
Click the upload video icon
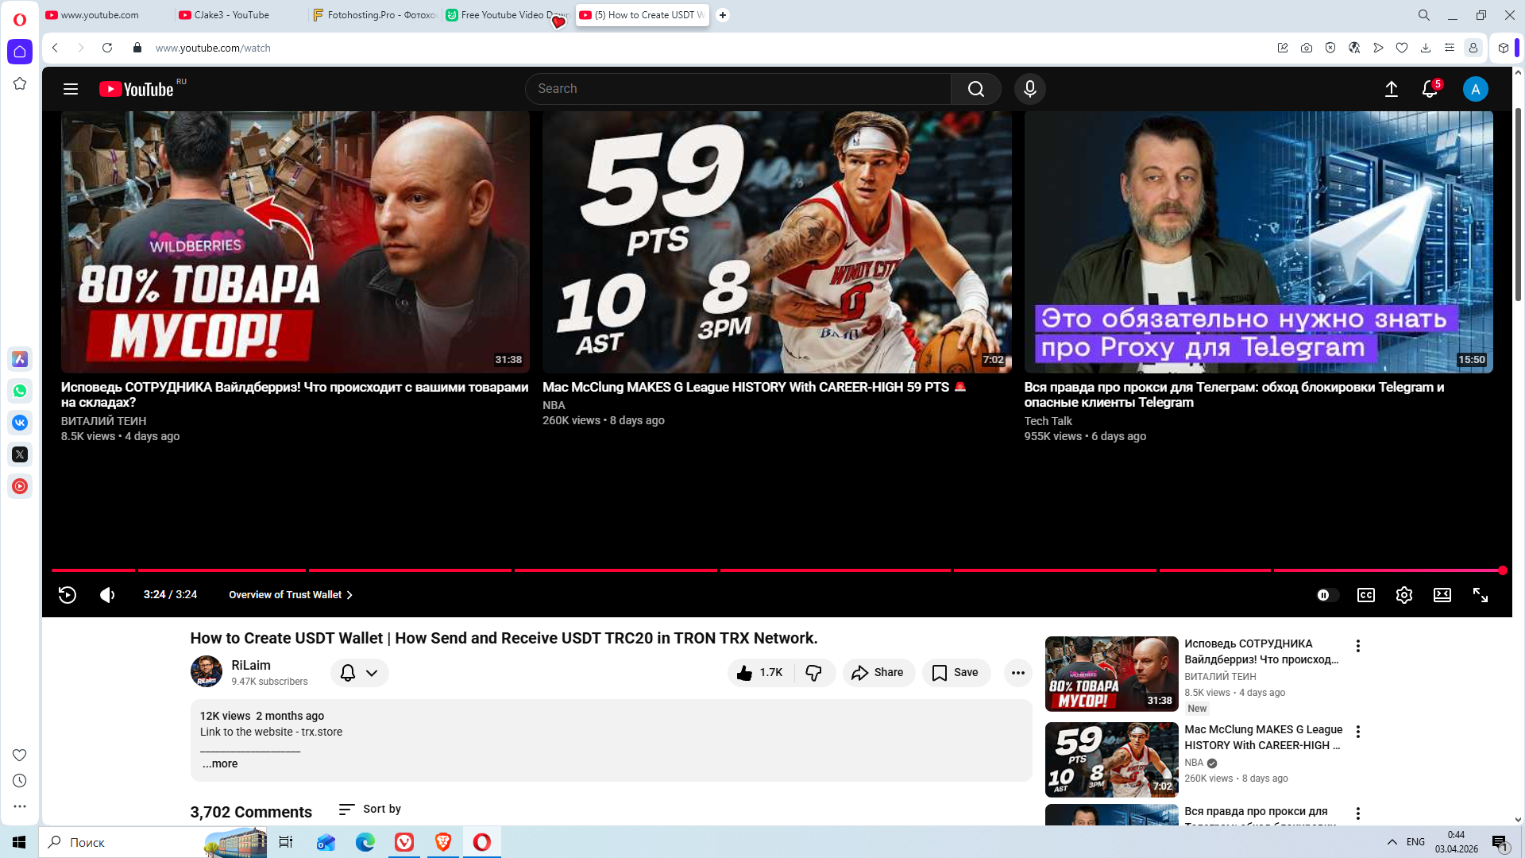(1391, 89)
